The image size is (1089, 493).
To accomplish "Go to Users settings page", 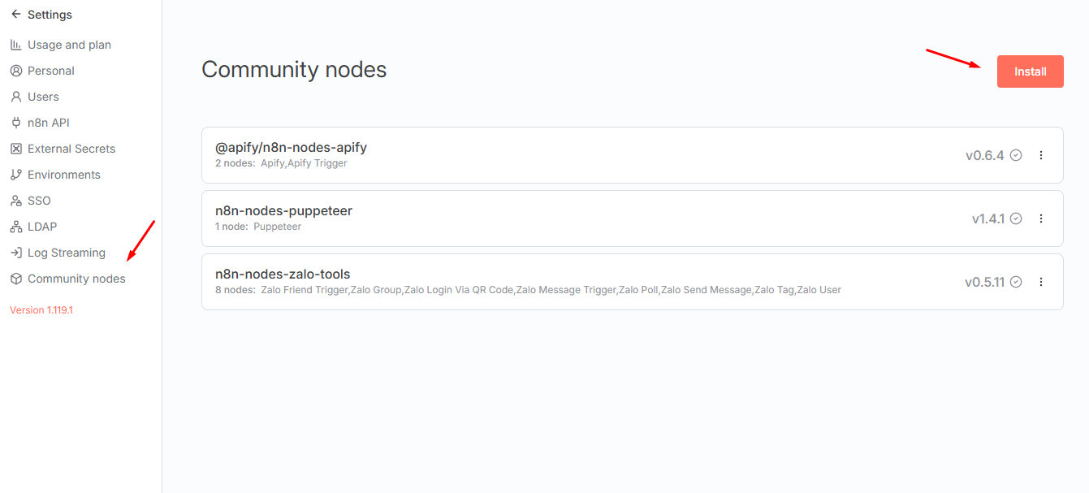I will [x=43, y=97].
